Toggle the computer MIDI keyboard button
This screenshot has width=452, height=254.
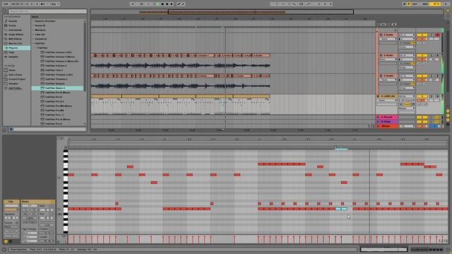click(x=409, y=4)
